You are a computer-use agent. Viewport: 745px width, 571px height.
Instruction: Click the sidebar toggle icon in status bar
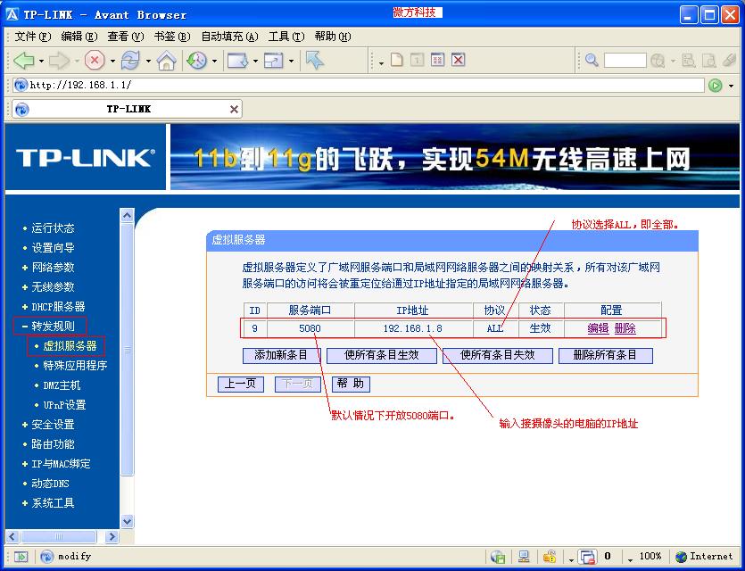click(21, 556)
